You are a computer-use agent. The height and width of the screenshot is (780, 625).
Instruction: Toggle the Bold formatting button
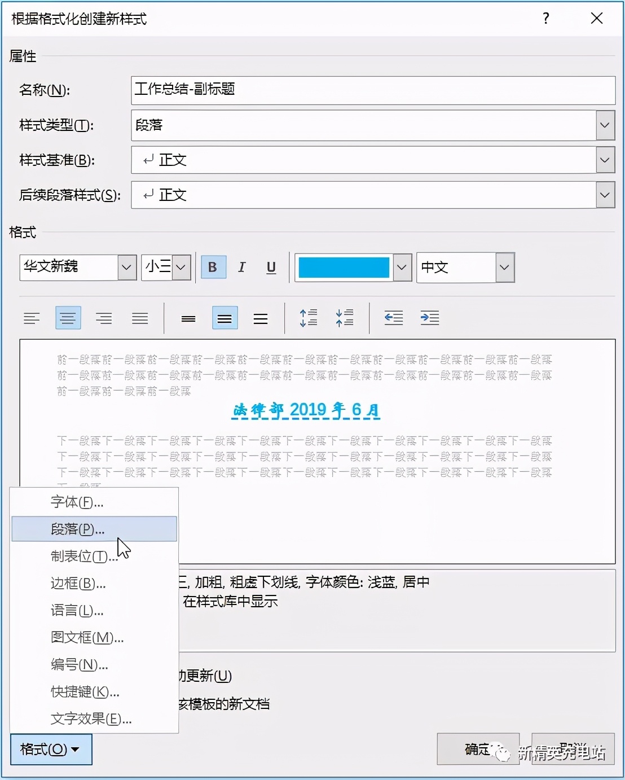(213, 267)
